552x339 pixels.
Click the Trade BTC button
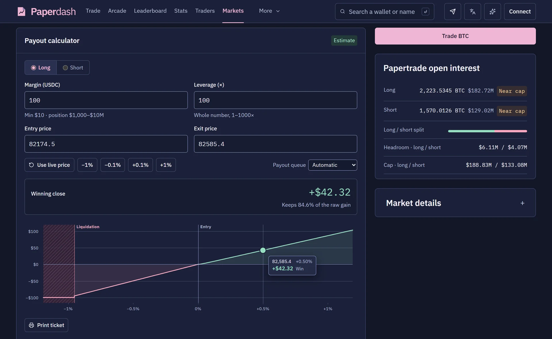(455, 36)
